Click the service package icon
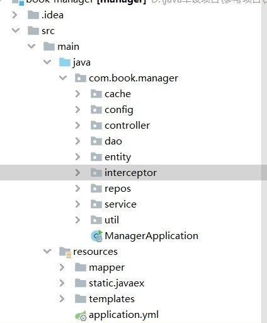The image size is (267, 323). 96,204
